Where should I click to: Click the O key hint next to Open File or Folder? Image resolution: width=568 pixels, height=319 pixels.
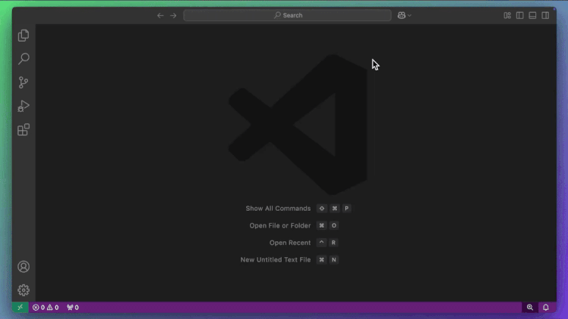tap(334, 225)
